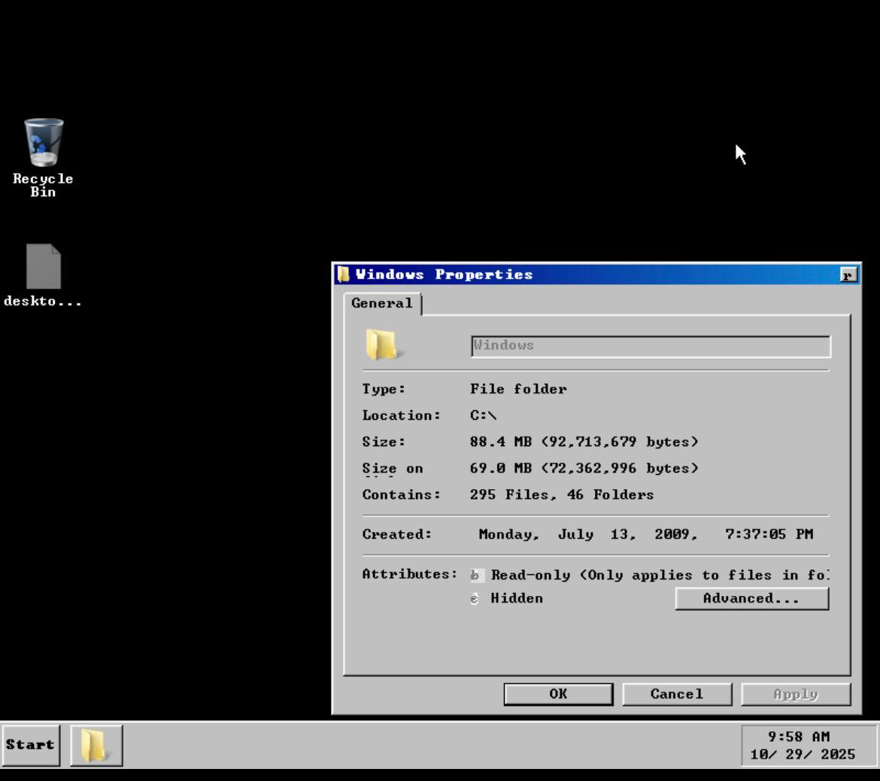Click the Windows folder name field

point(650,346)
